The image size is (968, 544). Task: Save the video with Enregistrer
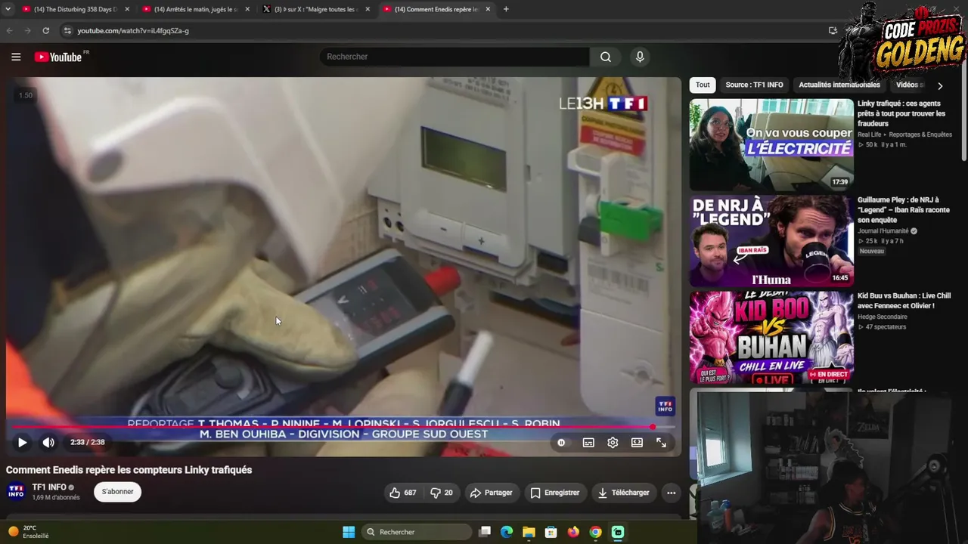pyautogui.click(x=554, y=493)
